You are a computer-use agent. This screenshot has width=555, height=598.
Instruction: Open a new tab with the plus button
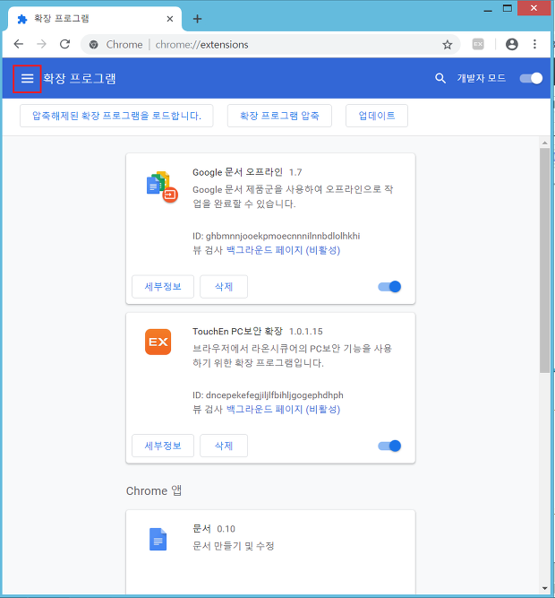click(x=197, y=19)
